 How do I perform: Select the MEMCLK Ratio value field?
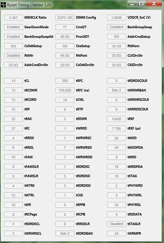(x=13, y=18)
